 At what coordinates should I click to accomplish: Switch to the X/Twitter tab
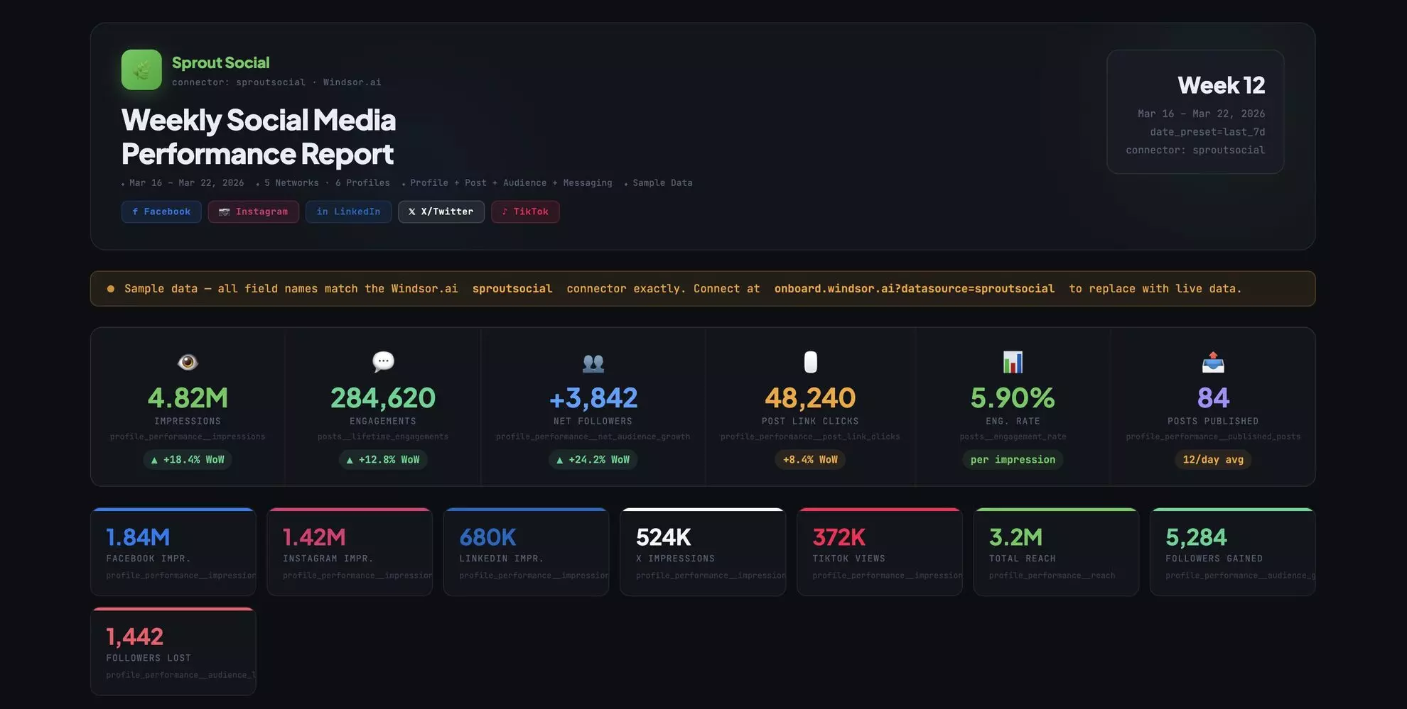coord(441,211)
